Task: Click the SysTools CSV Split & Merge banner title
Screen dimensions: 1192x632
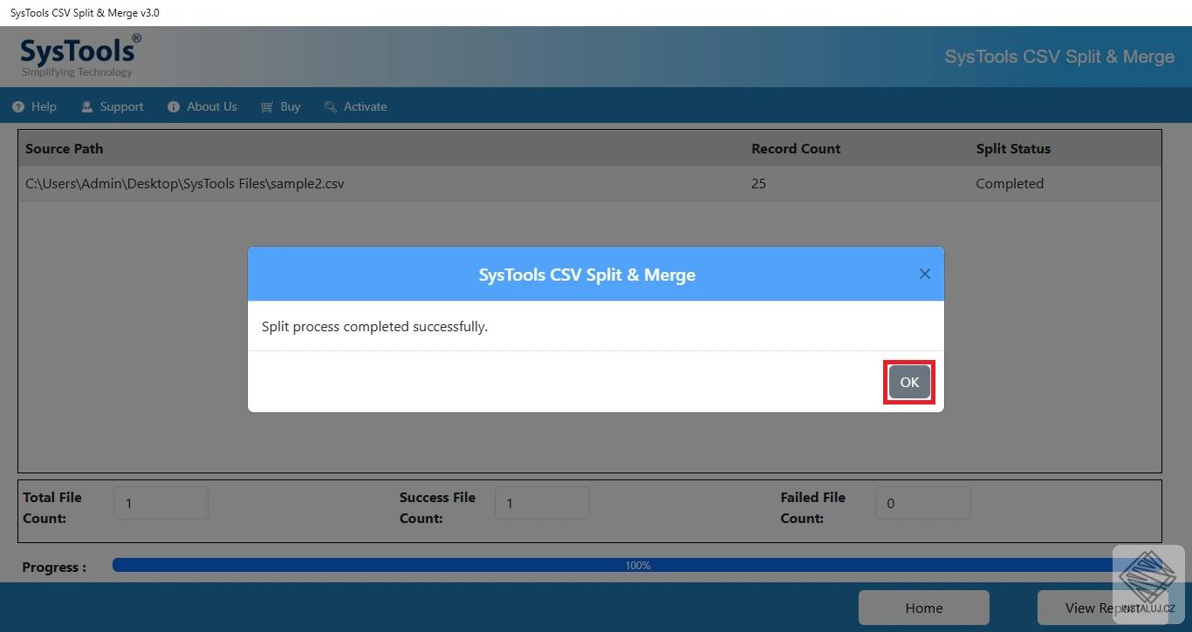Action: click(1059, 56)
